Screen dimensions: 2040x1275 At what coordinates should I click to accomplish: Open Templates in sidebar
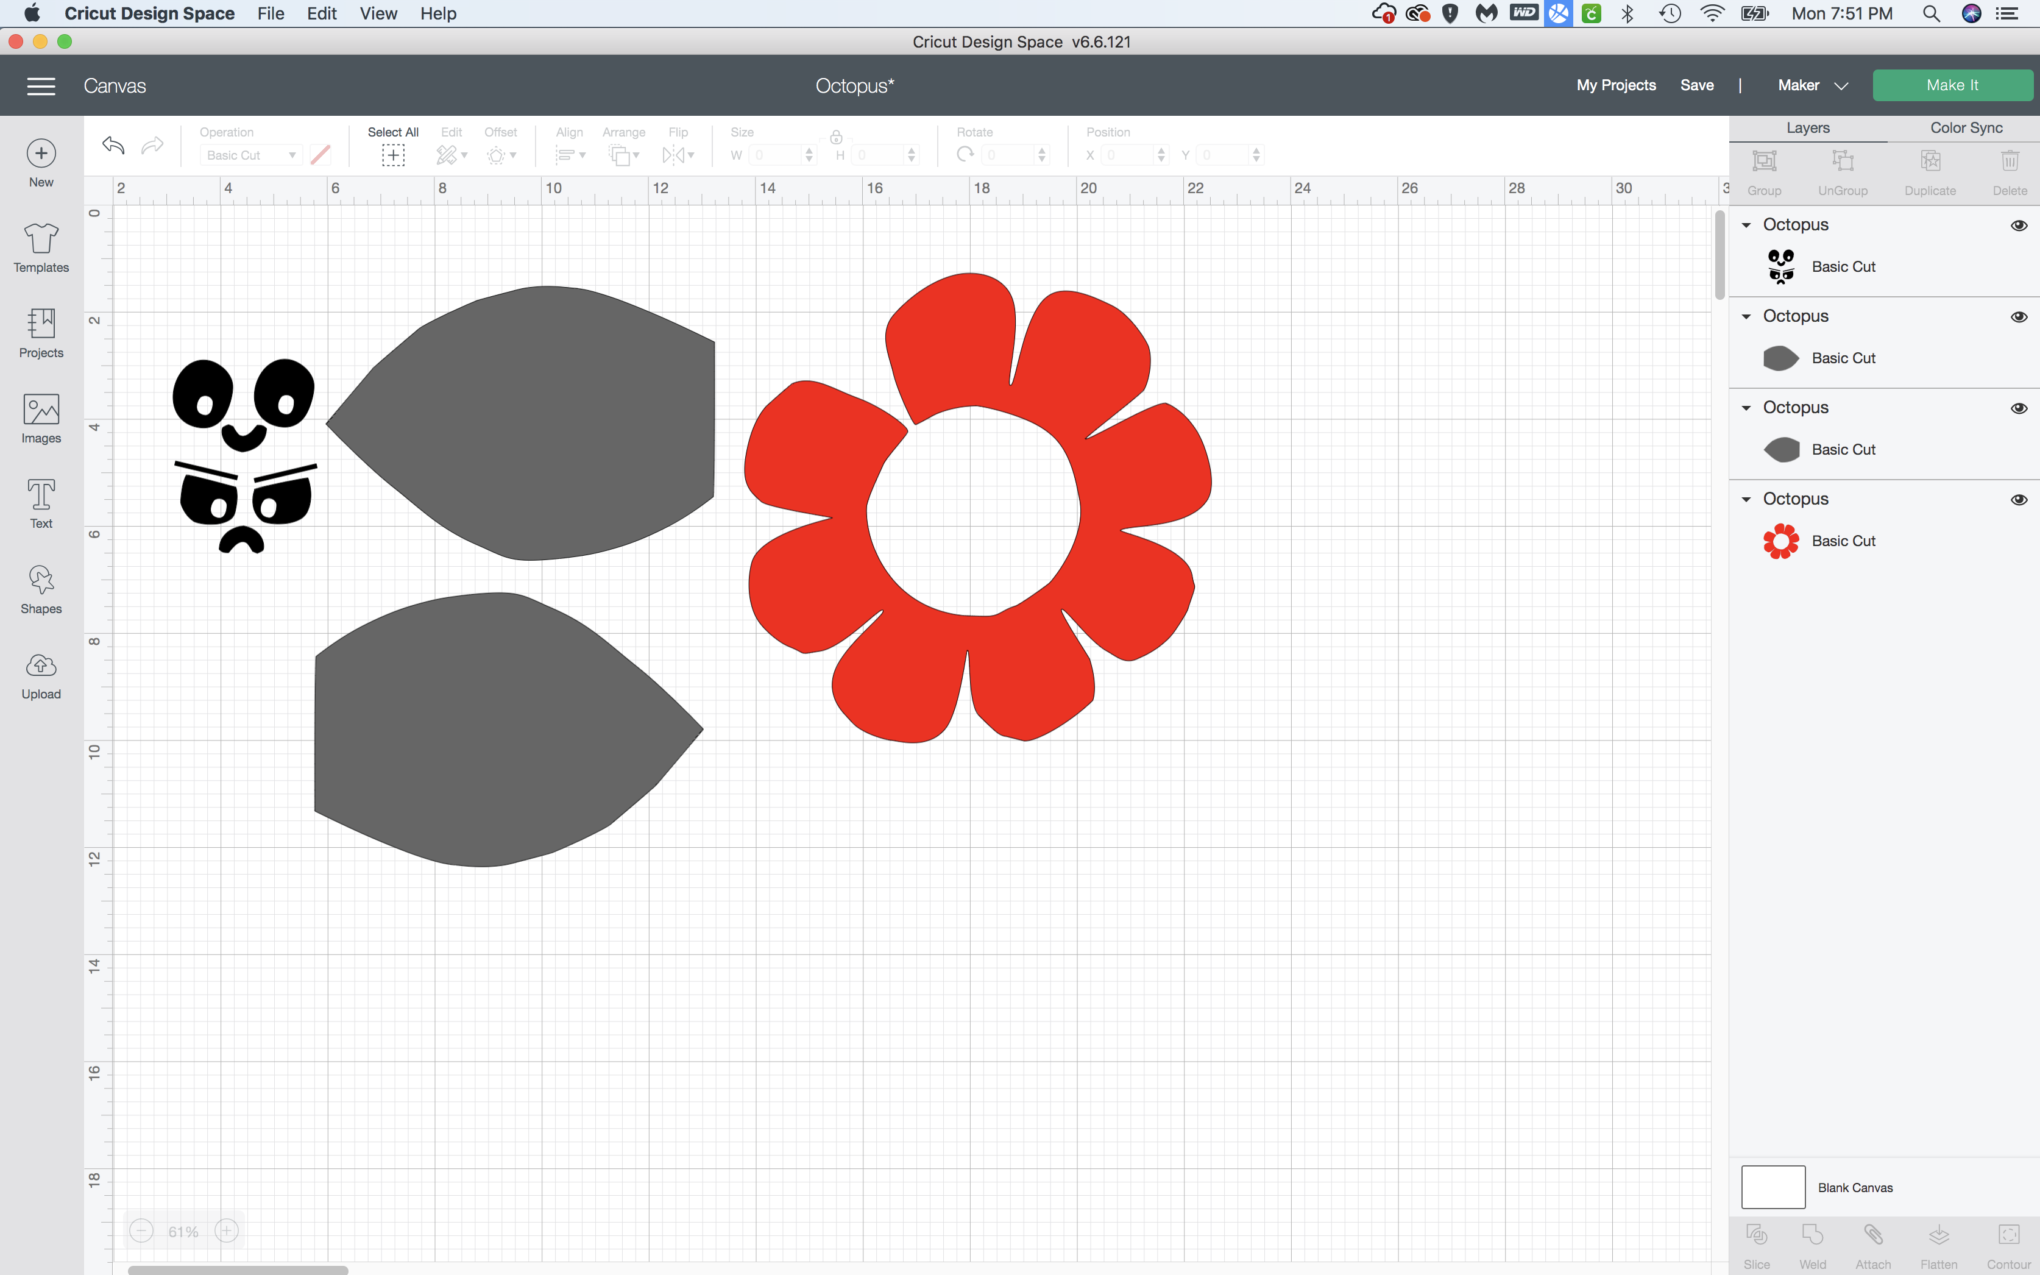[x=40, y=248]
